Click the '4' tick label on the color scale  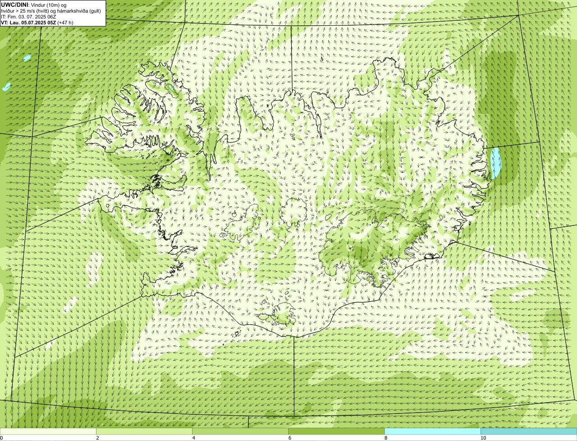pyautogui.click(x=193, y=438)
